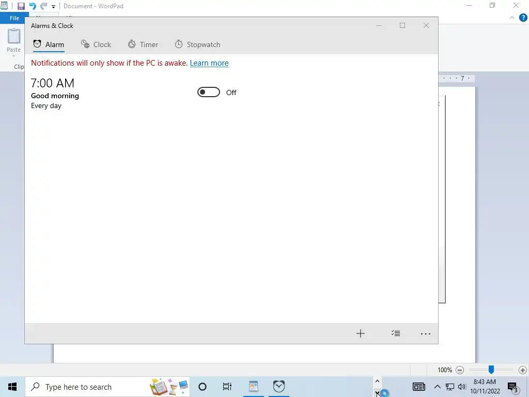Click the taskbar toolbar up arrow
529x397 pixels.
pos(377,381)
